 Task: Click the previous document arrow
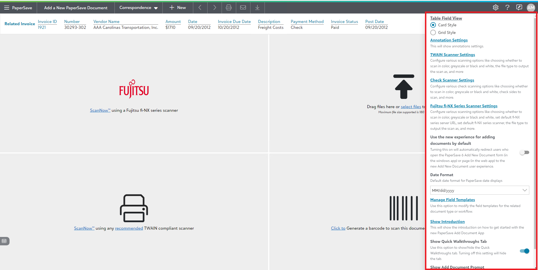pyautogui.click(x=200, y=8)
